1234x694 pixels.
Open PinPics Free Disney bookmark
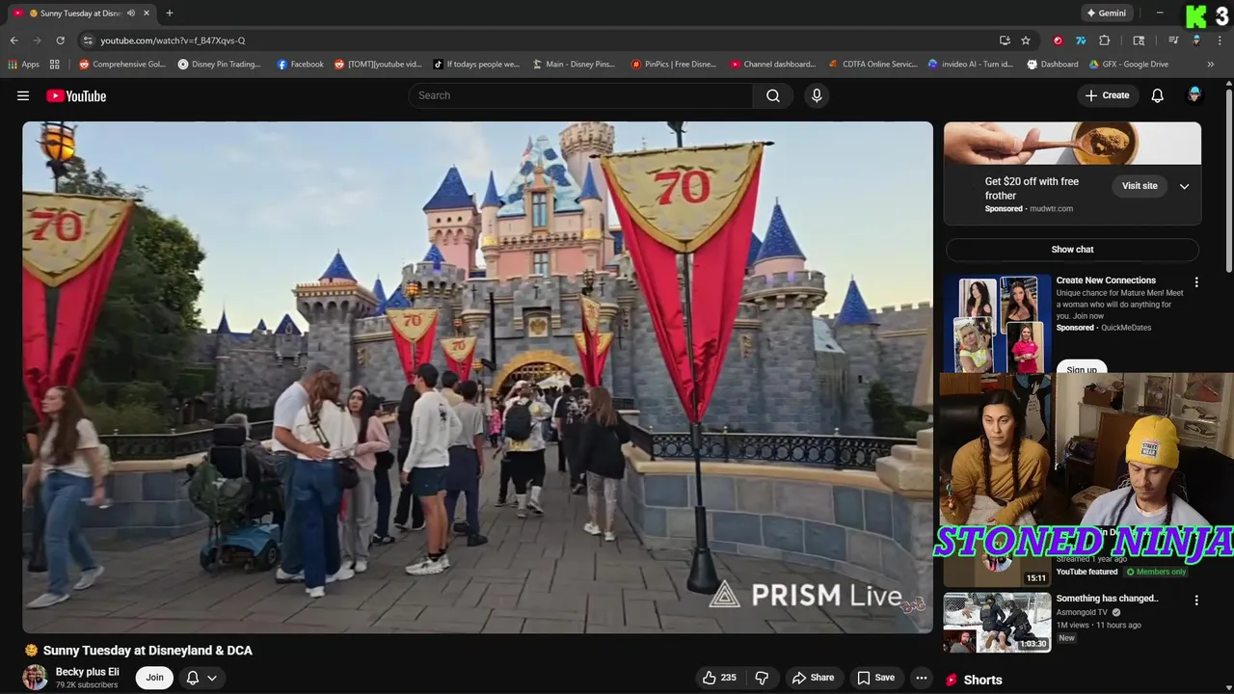click(674, 65)
